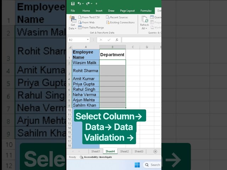Click cell containing Wasim Malik

coord(86,63)
